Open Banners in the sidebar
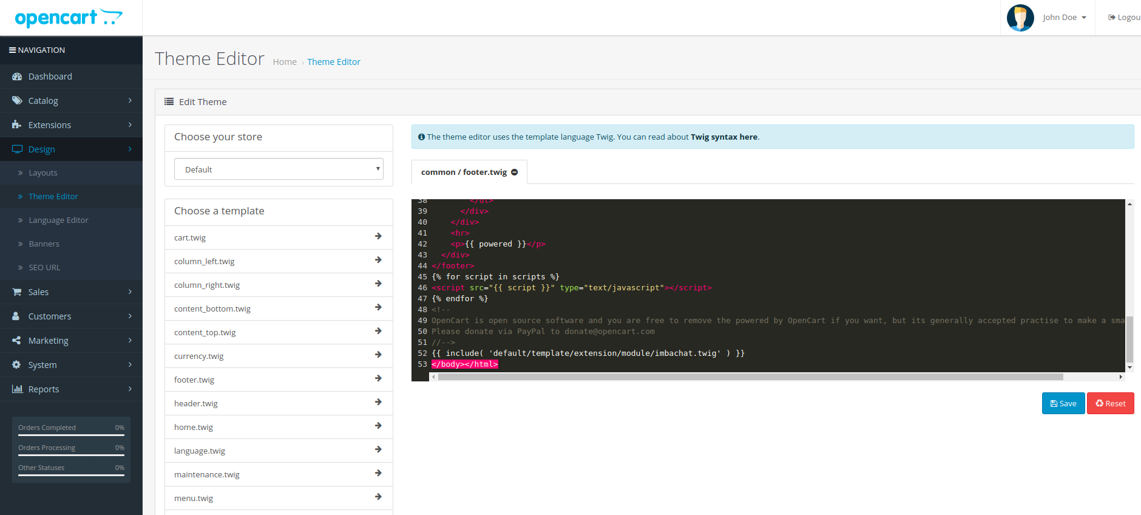The width and height of the screenshot is (1141, 515). [x=71, y=244]
